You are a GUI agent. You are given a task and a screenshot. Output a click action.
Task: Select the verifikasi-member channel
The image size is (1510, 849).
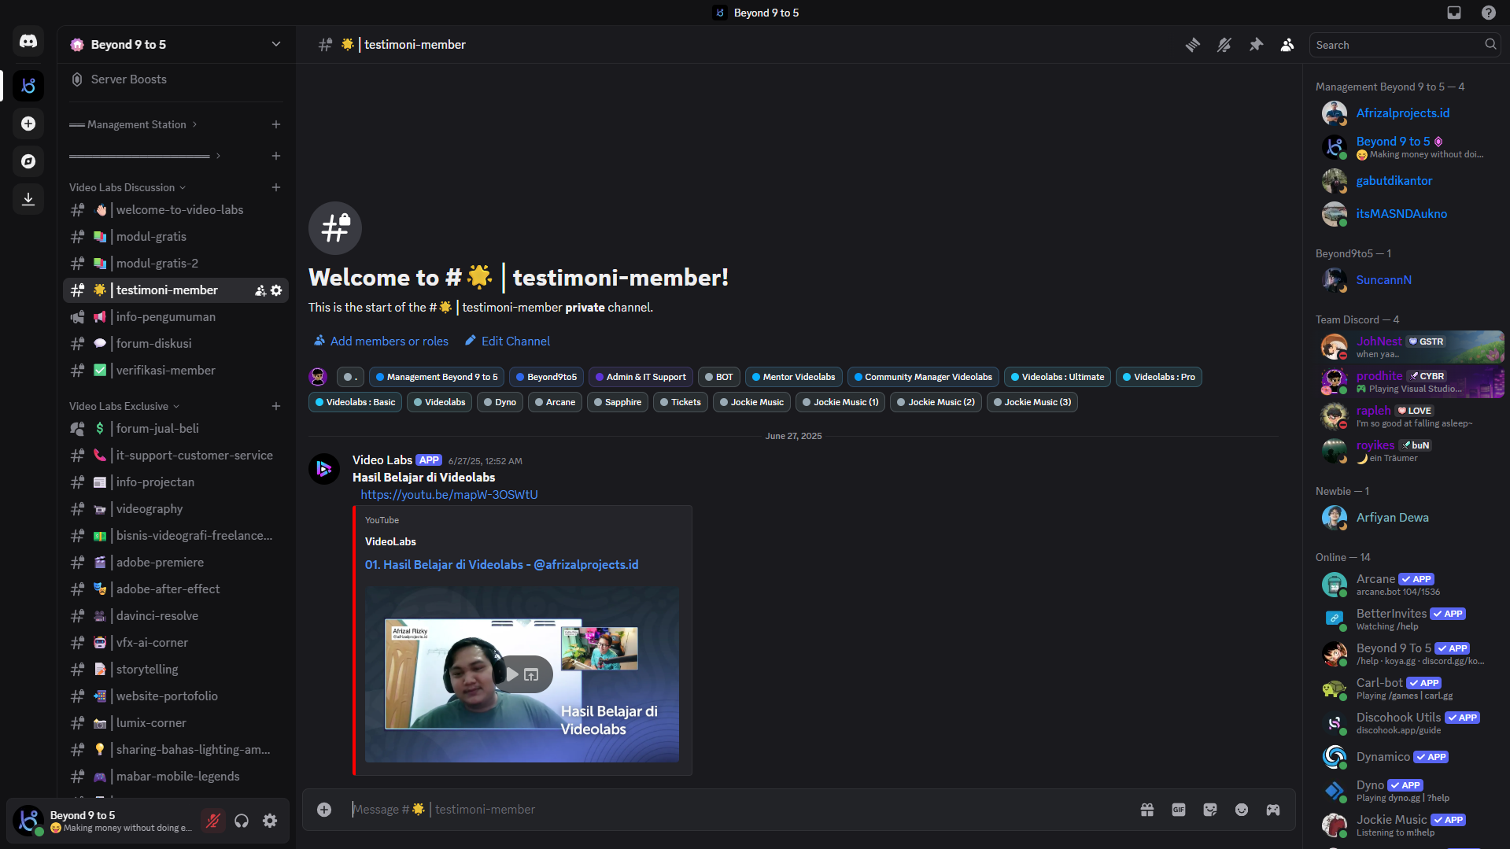(175, 371)
